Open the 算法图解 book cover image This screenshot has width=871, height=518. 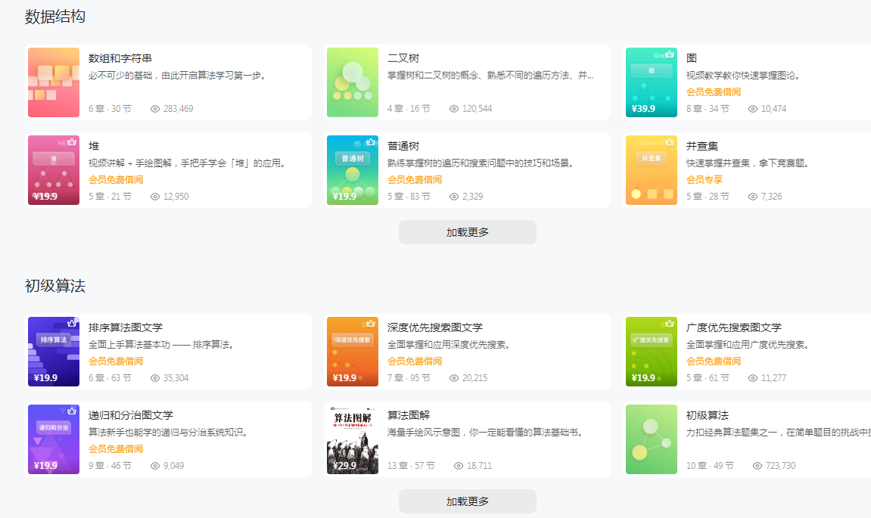click(353, 439)
